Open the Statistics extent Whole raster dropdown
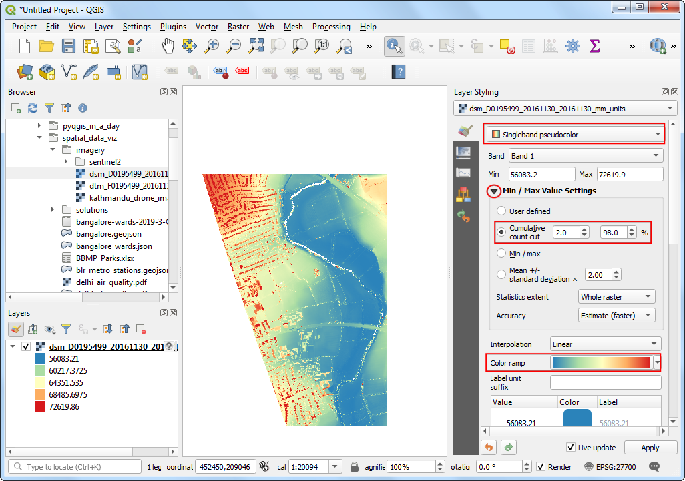The height and width of the screenshot is (481, 685). click(616, 297)
